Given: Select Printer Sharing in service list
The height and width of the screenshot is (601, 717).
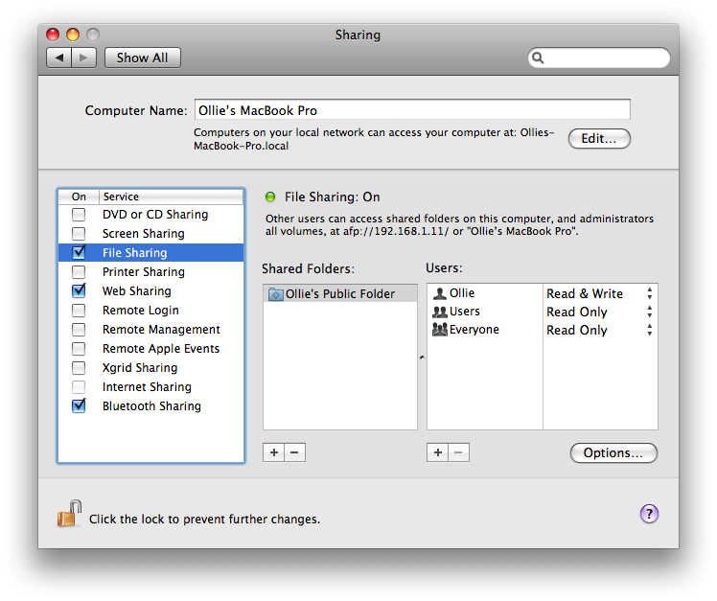Looking at the screenshot, I should coord(150,272).
